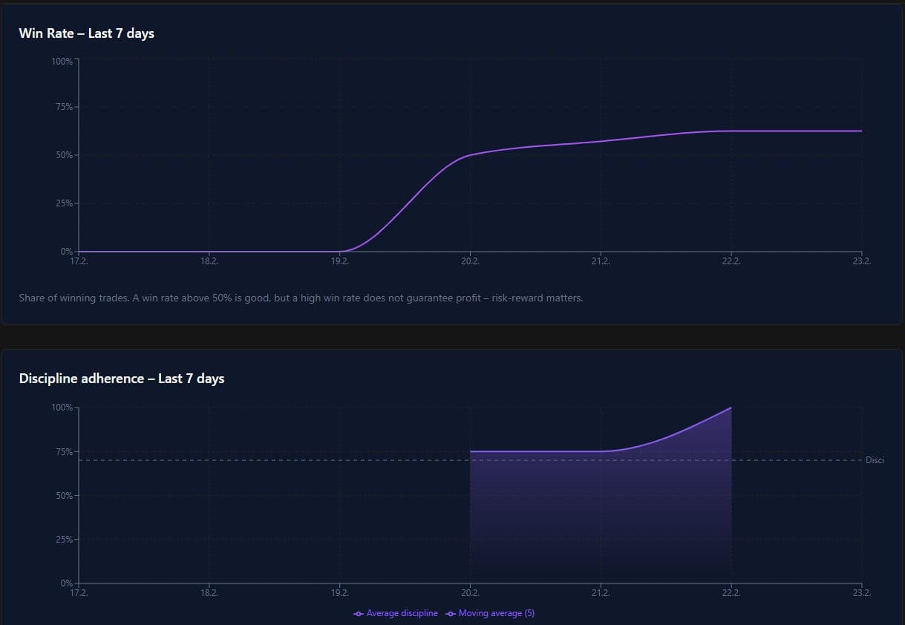
Task: Click the discipline area's starting point at 20.2.
Action: tap(471, 451)
